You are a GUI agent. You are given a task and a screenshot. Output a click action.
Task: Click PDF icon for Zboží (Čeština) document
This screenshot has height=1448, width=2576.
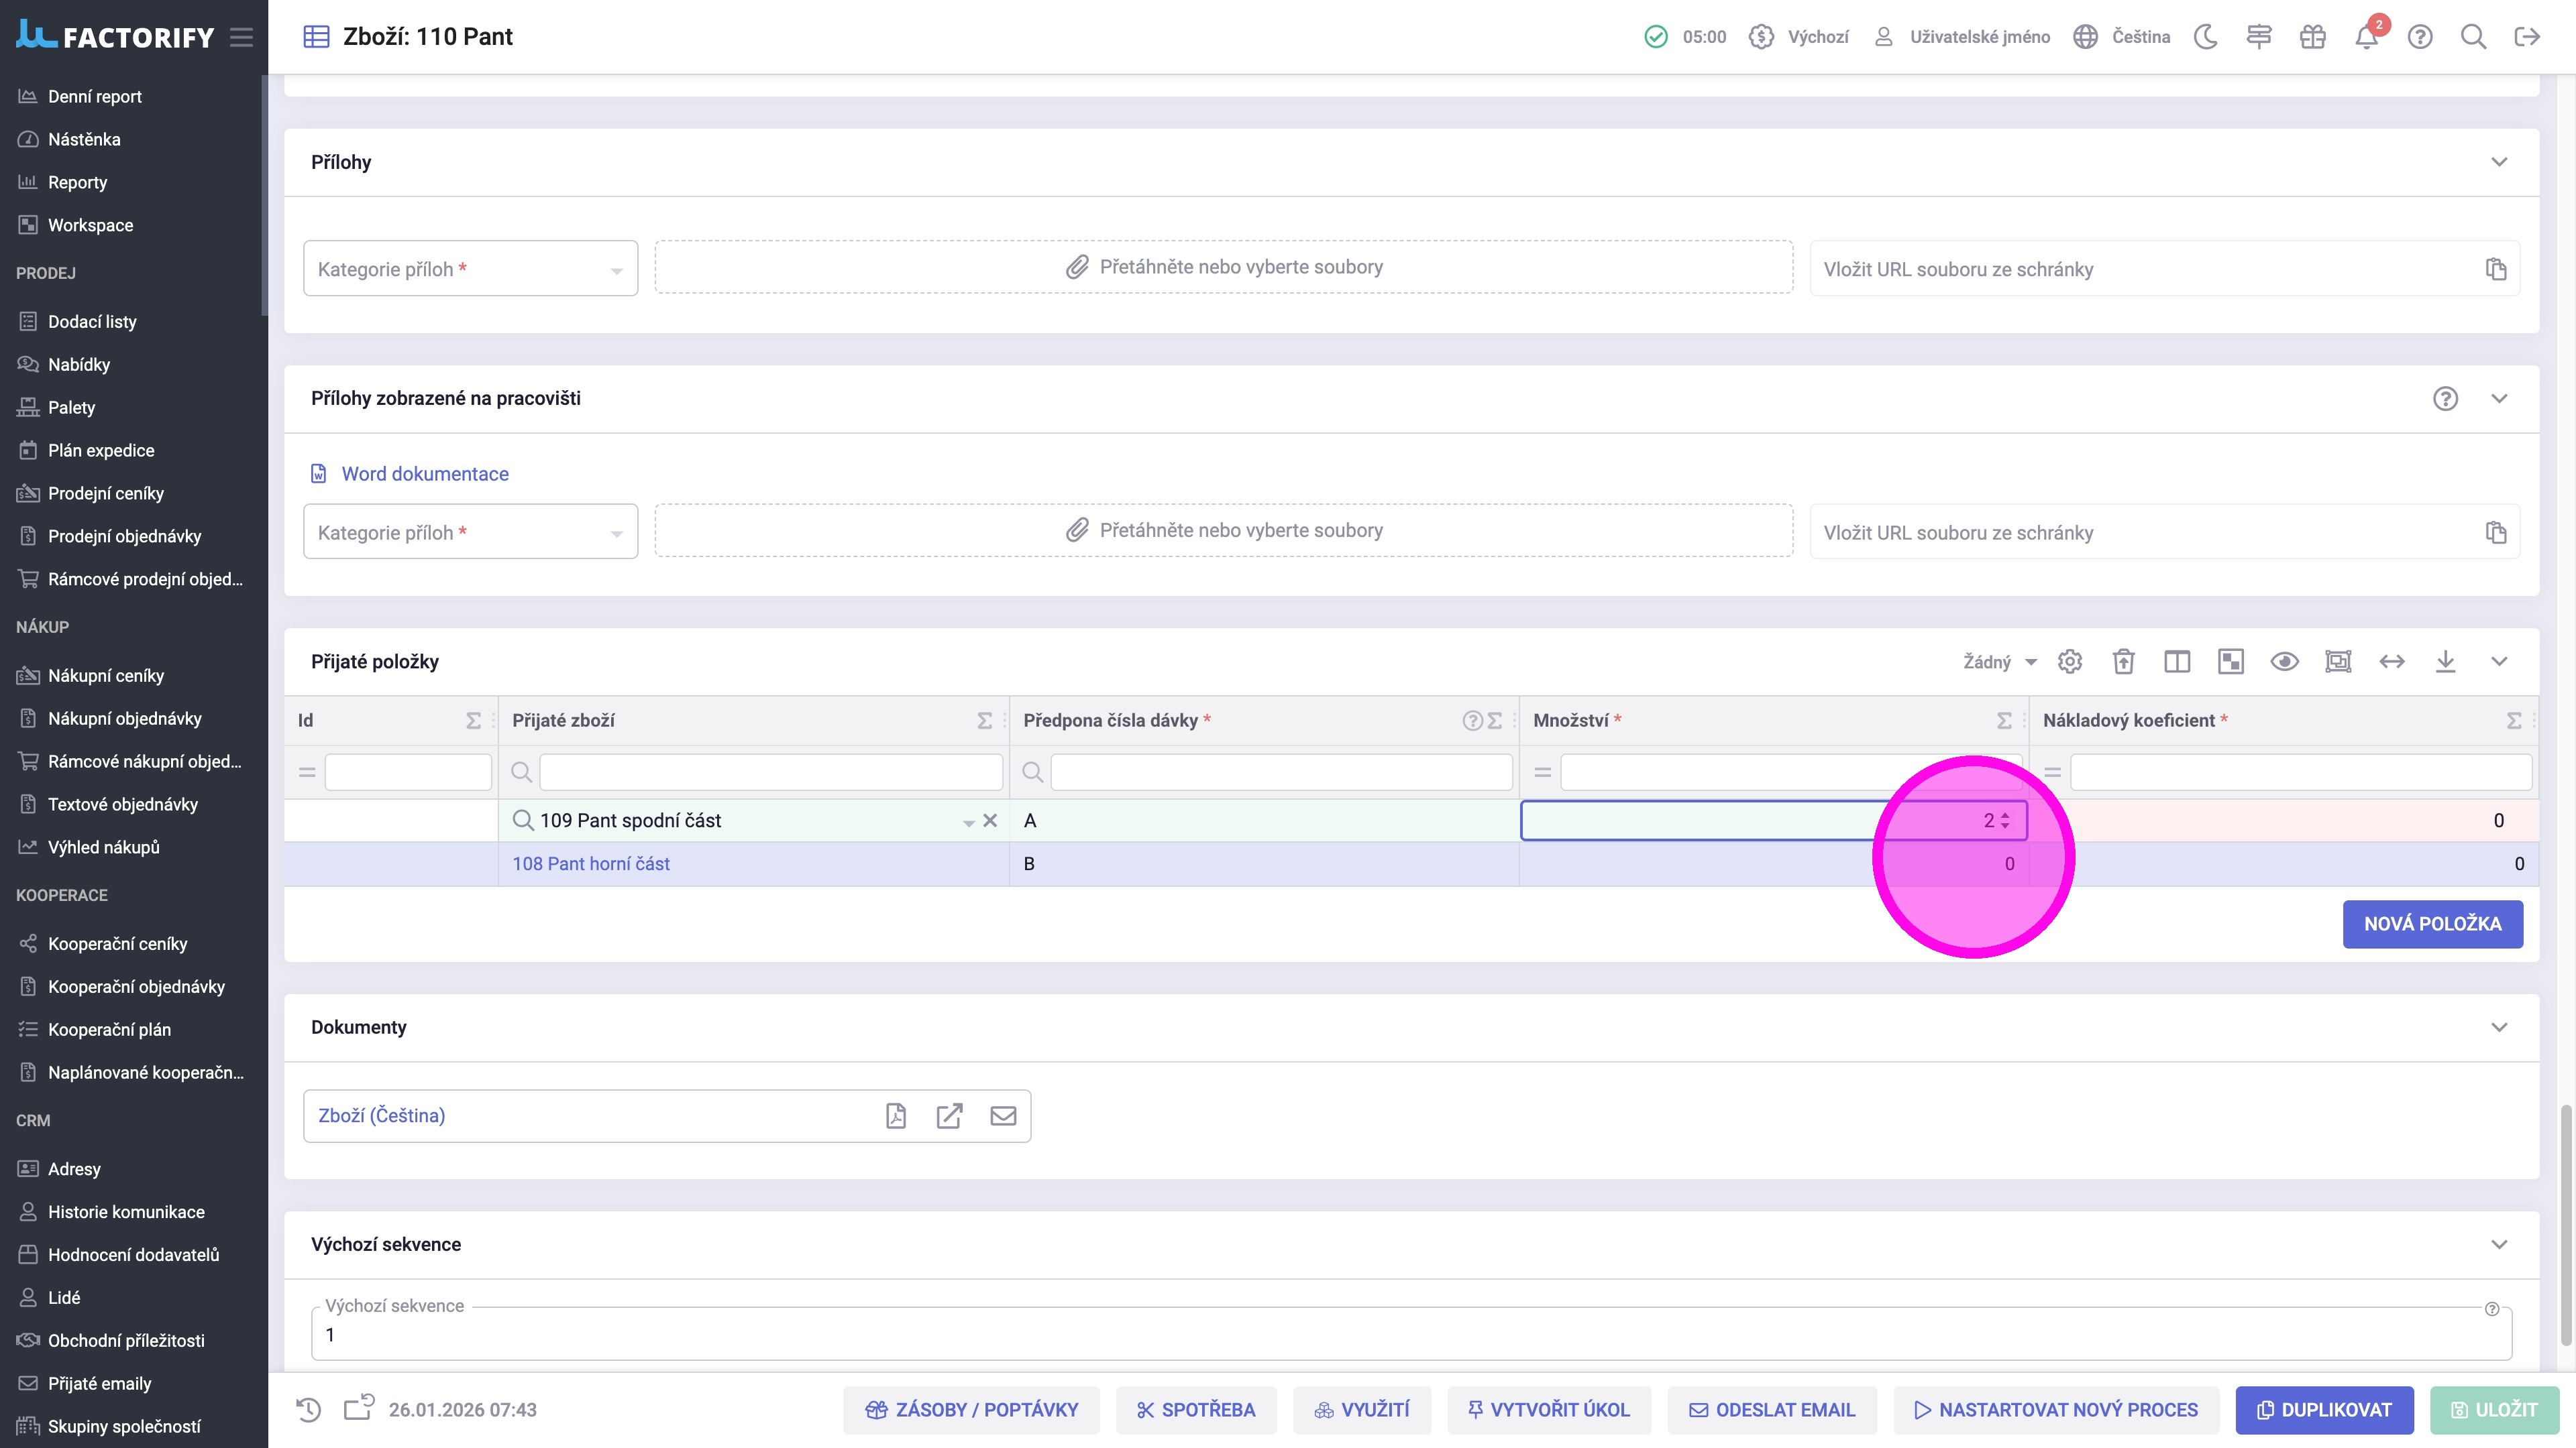896,1115
